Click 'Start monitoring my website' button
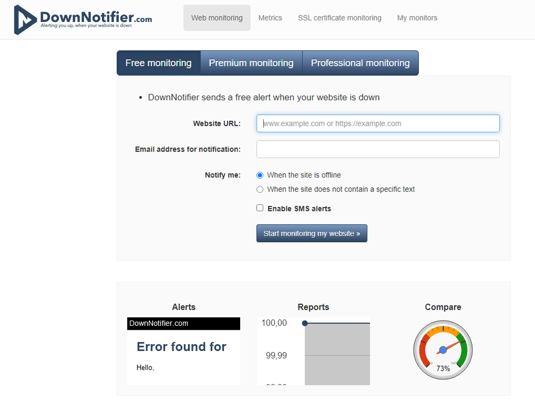Image resolution: width=535 pixels, height=404 pixels. pyautogui.click(x=312, y=233)
